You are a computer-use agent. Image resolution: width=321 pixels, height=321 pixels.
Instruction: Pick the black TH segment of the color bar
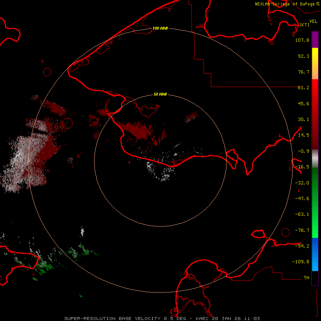tap(315, 278)
